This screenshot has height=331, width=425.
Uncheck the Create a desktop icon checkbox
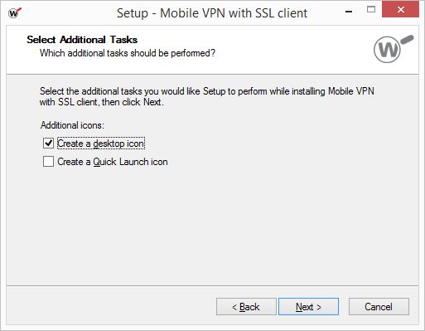click(48, 144)
